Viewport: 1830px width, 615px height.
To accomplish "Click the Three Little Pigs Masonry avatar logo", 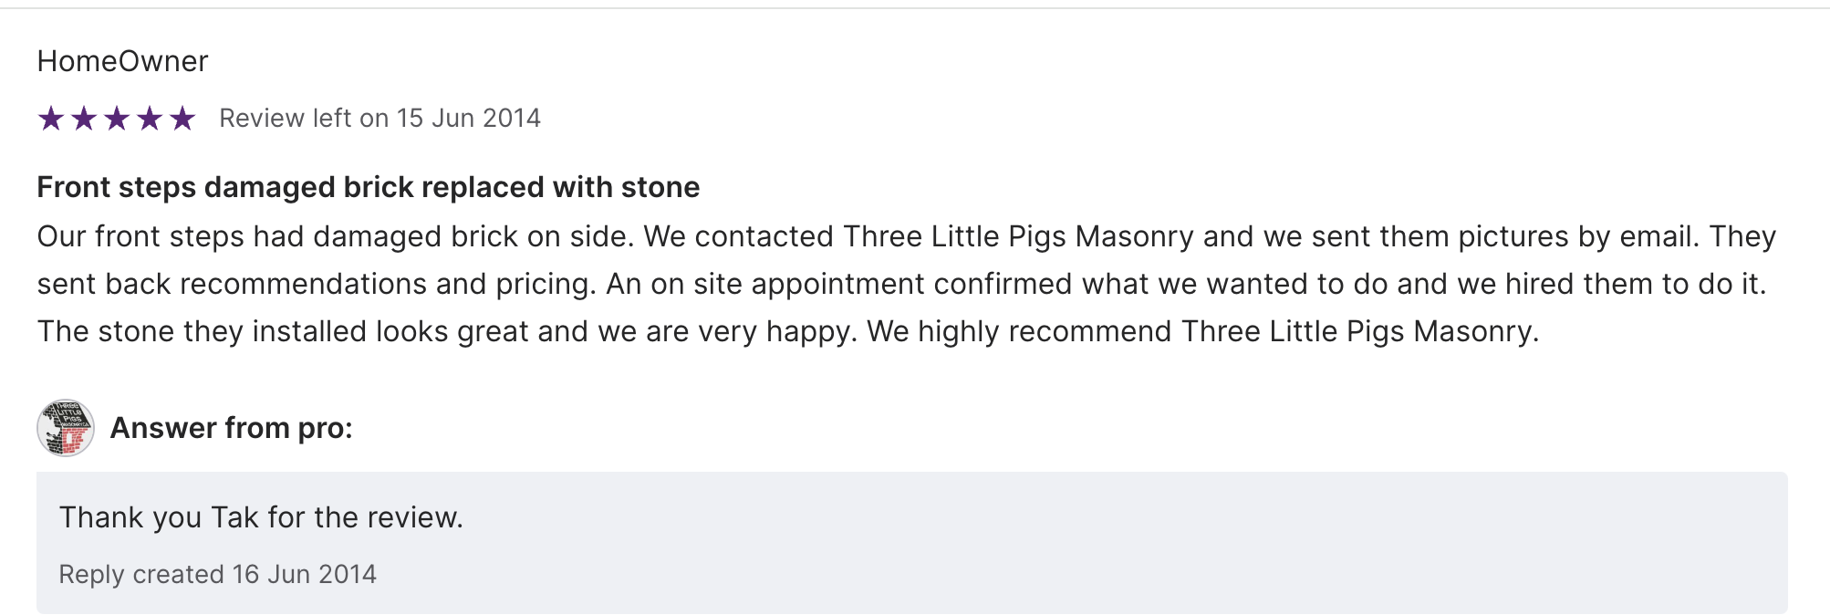I will 66,428.
